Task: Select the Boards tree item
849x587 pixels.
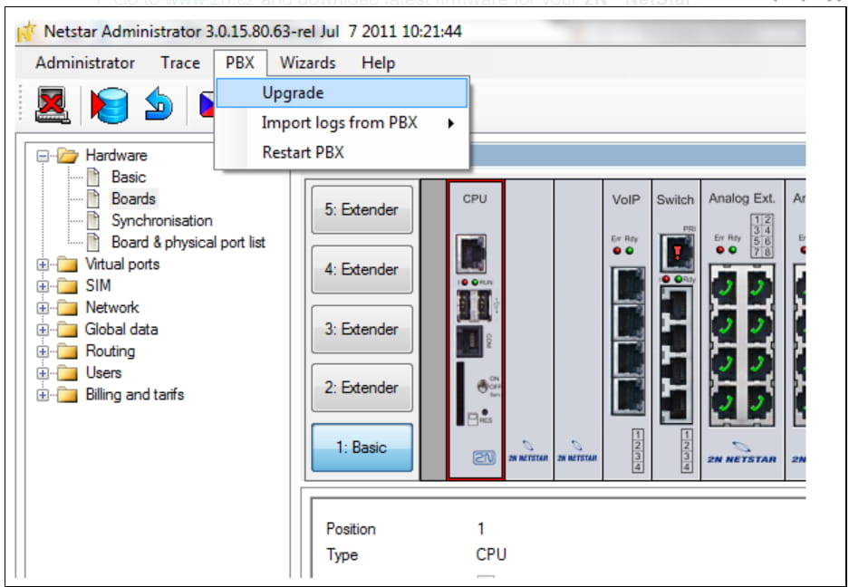Action: [133, 198]
